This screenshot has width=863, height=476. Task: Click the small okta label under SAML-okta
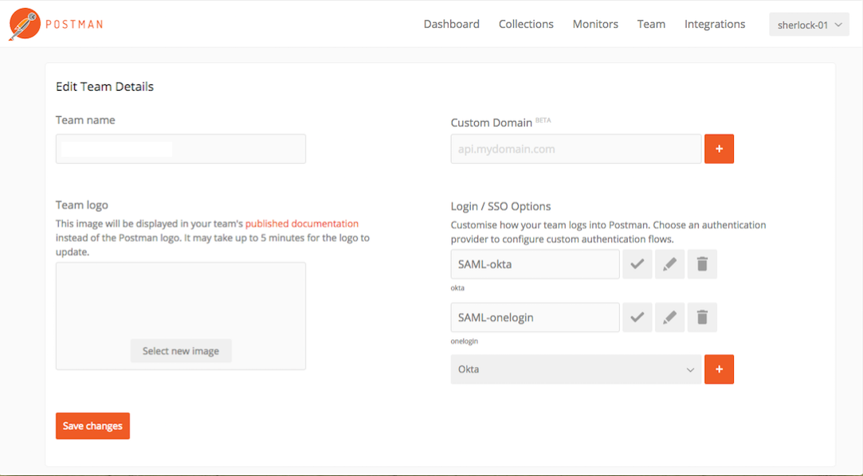point(457,288)
